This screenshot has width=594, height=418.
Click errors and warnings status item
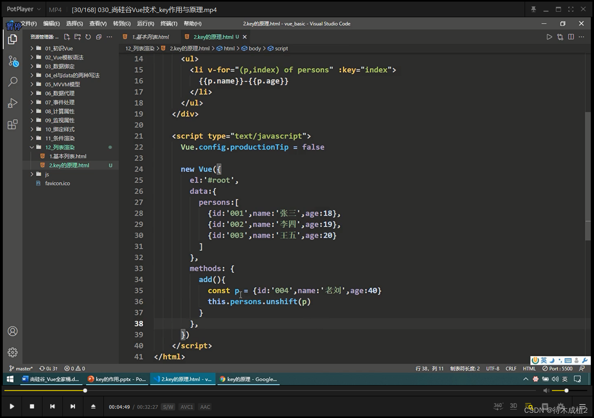[75, 368]
